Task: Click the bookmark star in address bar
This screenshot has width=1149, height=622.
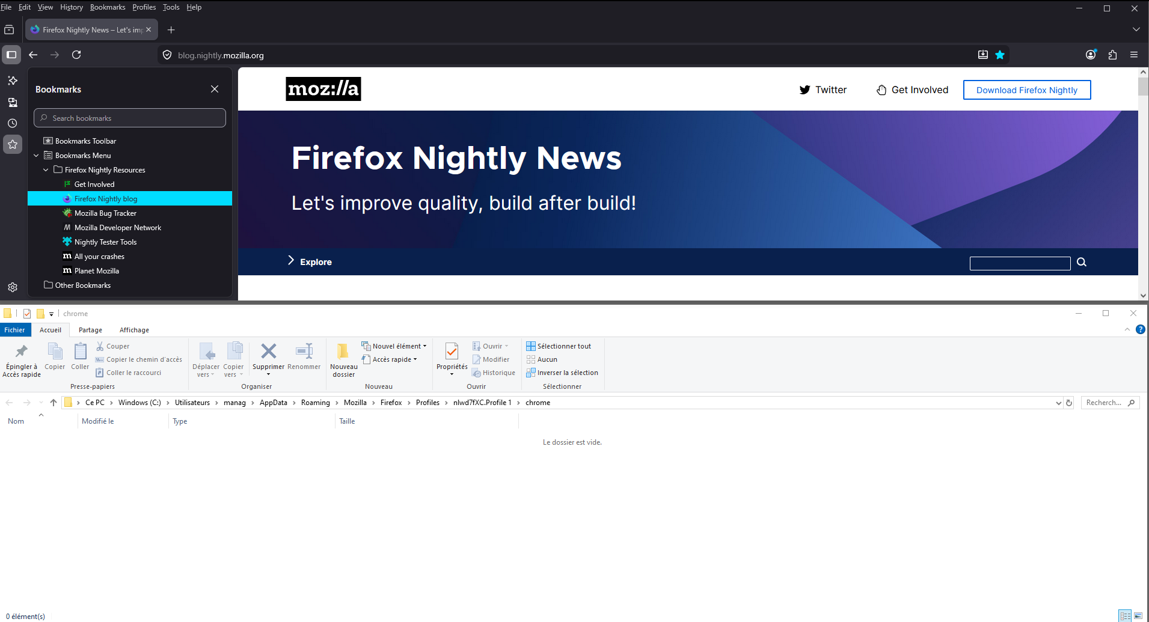Action: click(1000, 55)
